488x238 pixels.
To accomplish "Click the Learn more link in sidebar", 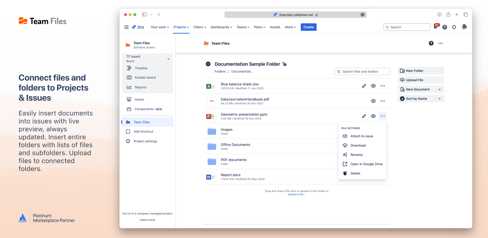I will (147, 220).
